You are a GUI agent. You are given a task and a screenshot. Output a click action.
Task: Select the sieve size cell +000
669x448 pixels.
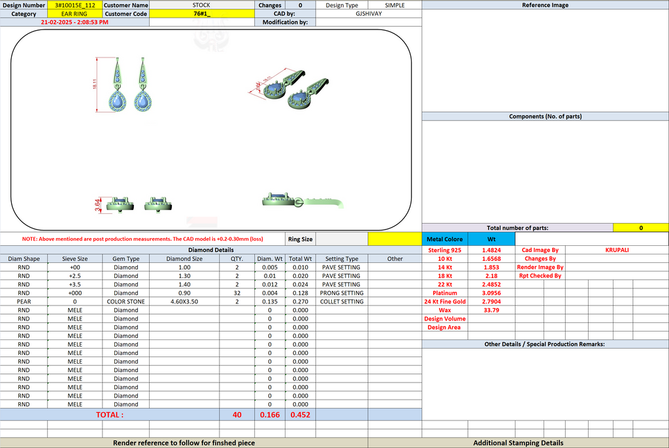coord(74,293)
